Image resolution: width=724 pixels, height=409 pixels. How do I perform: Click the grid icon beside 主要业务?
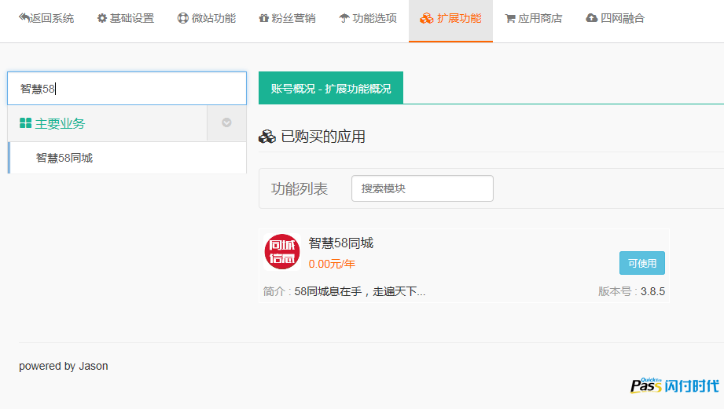pyautogui.click(x=25, y=123)
